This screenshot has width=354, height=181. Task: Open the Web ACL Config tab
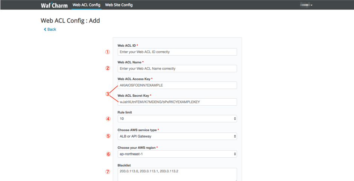[x=87, y=5]
